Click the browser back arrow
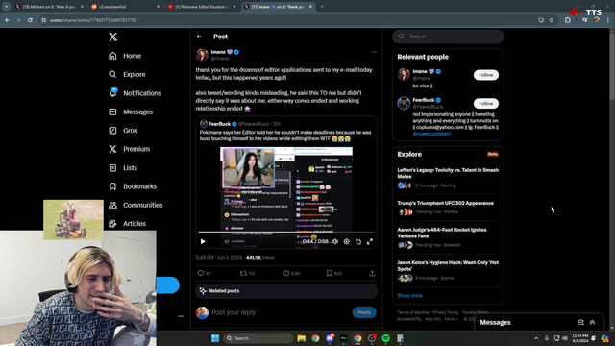 pos(7,20)
